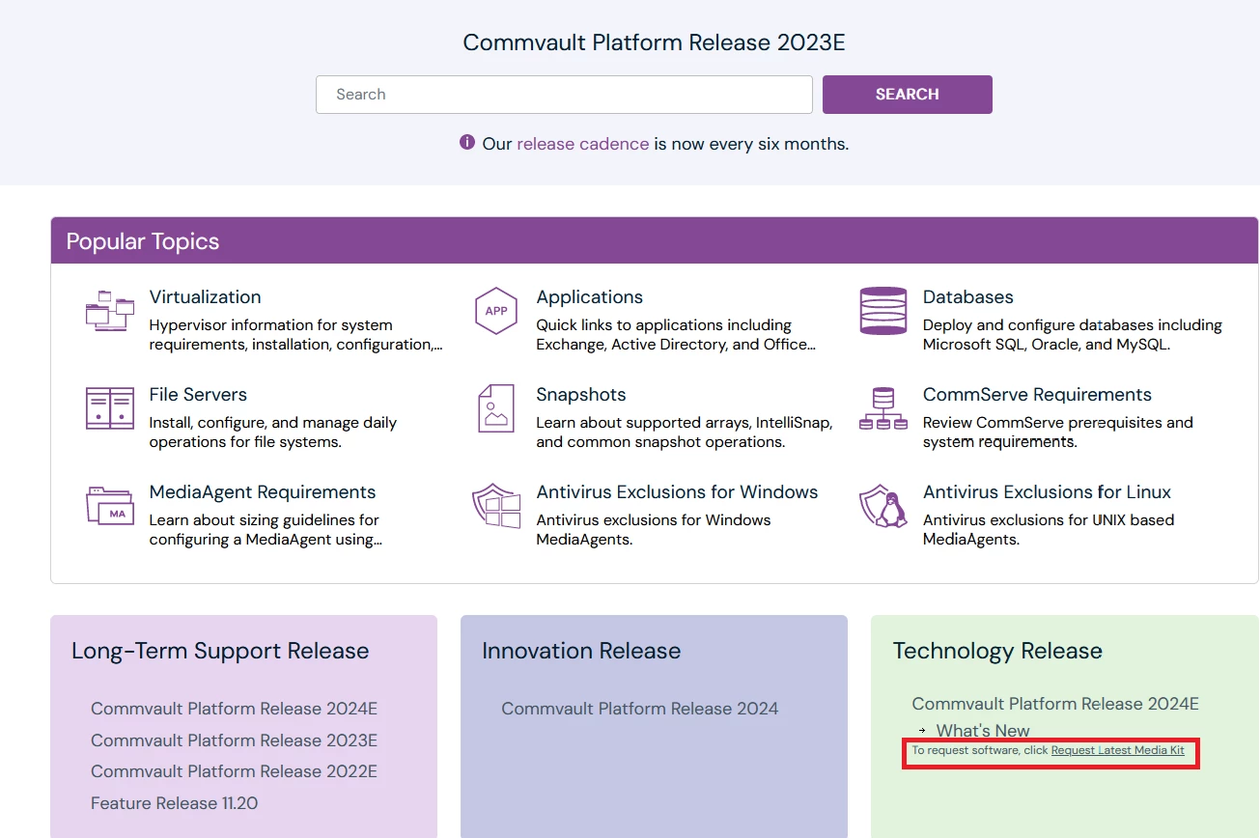Click the Databases description mentioning Microsoft SQL
This screenshot has height=838, width=1260.
(x=1073, y=335)
